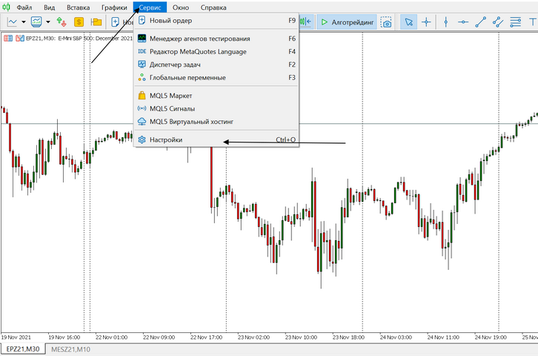Screen dimensions: 538x356
Task: Click the trade panel icon beside EPZ21 title
Action: coord(20,39)
